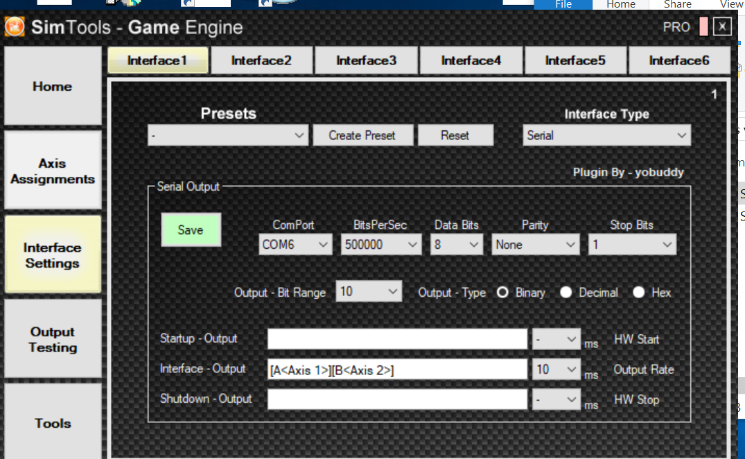Expand the Output - Bit Range dropdown
Screen dimensions: 745x459
point(369,291)
